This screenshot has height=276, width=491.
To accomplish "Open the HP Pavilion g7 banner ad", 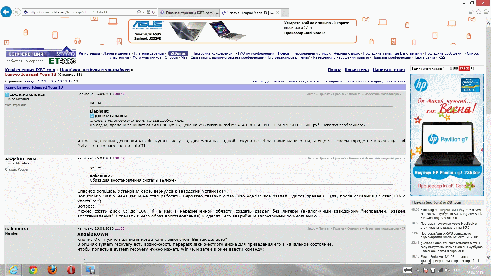I will [447, 135].
